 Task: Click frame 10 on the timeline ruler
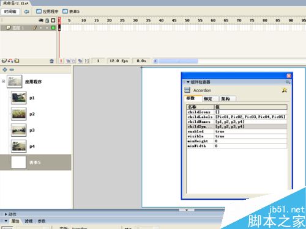(x=83, y=20)
